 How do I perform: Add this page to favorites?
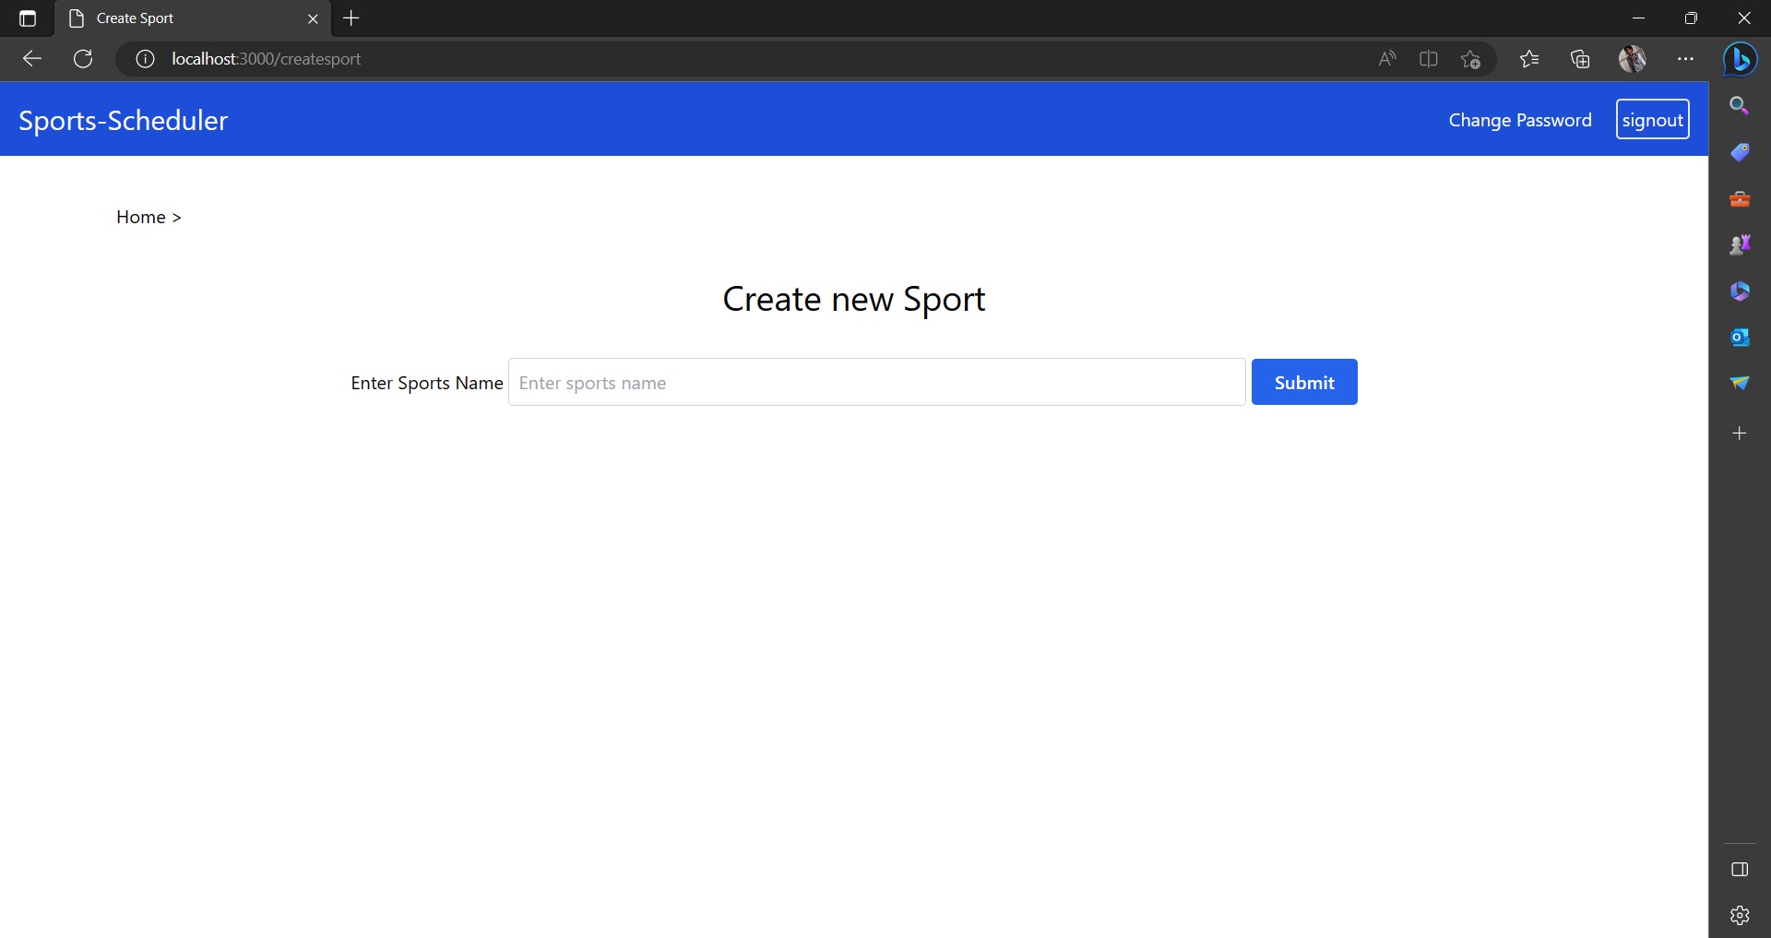(1470, 59)
